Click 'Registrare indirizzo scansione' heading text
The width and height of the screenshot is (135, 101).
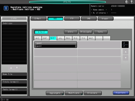tap(26, 7)
